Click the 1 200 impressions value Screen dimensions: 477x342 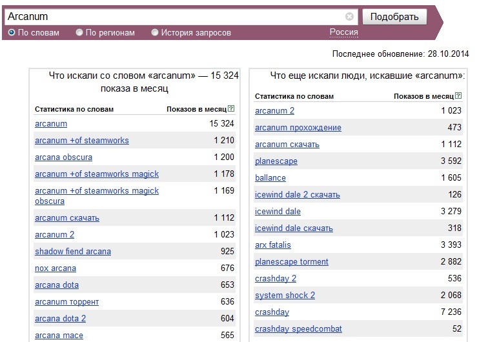[x=224, y=157]
